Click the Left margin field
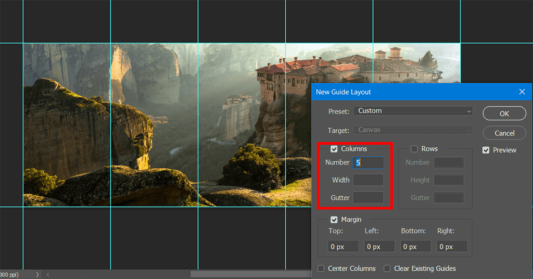Image resolution: width=533 pixels, height=279 pixels. [x=379, y=246]
